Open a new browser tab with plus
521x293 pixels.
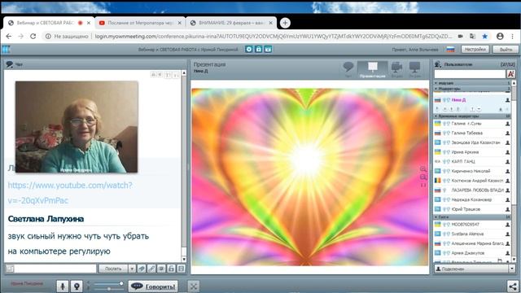tap(285, 23)
